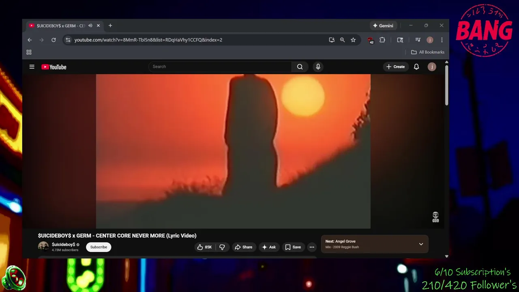Dislike the video with thumbs down

coord(222,247)
